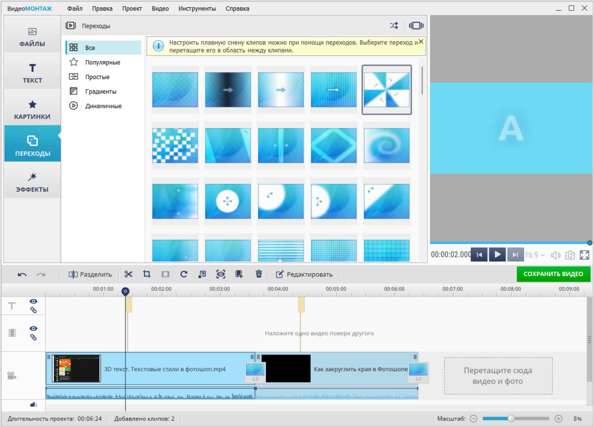Screen dimensions: 594x427
Task: Select the spiral swirl transition thumbnail
Action: (x=387, y=146)
